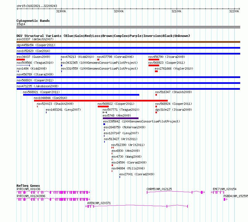
Task: Open the nsv520023 (Shaikh2009) label
Action: 55,104
